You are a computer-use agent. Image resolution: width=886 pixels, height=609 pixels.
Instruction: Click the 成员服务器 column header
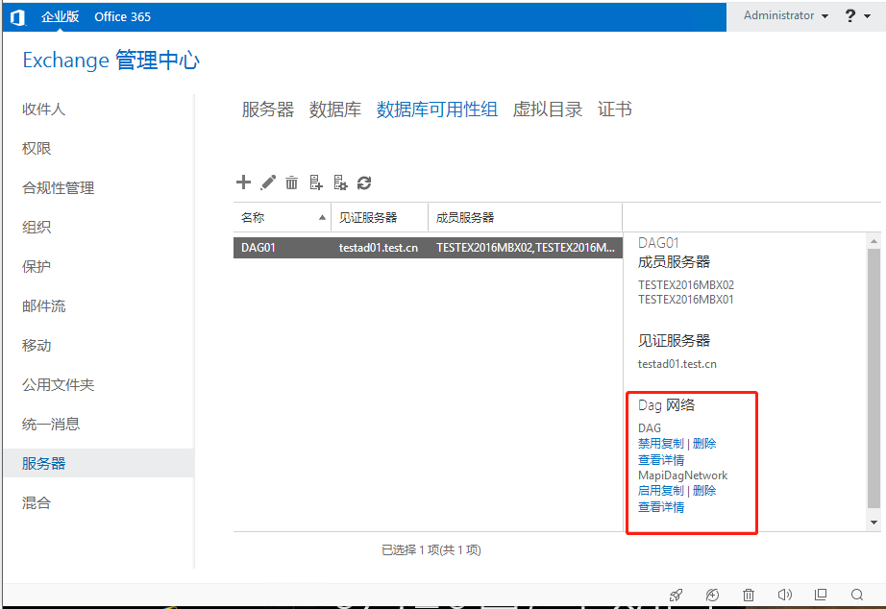click(x=526, y=217)
